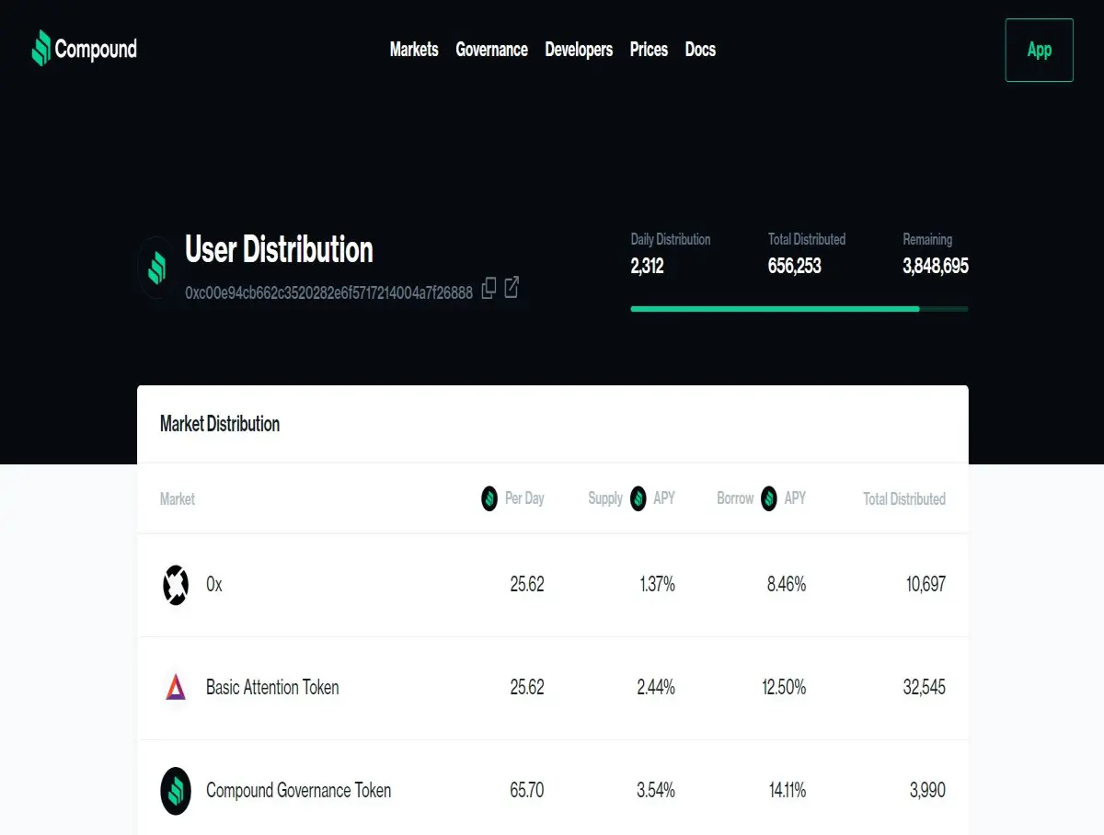Click the User Distribution COMP badge icon

pyautogui.click(x=156, y=267)
